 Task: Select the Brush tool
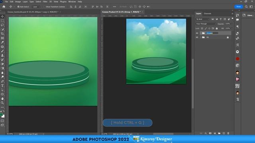pyautogui.click(x=2, y=51)
